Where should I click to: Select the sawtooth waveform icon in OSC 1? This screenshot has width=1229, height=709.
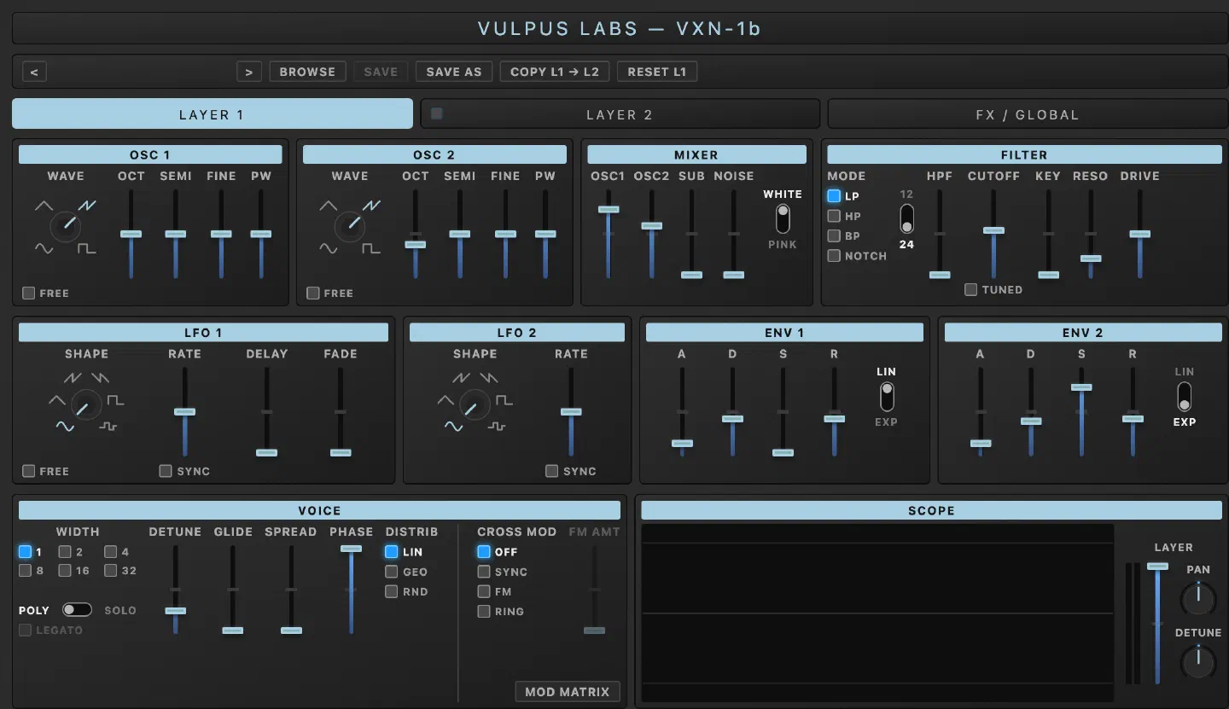point(87,206)
